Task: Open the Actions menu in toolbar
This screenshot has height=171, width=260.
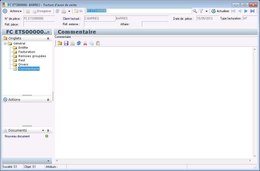Action: pos(16,11)
